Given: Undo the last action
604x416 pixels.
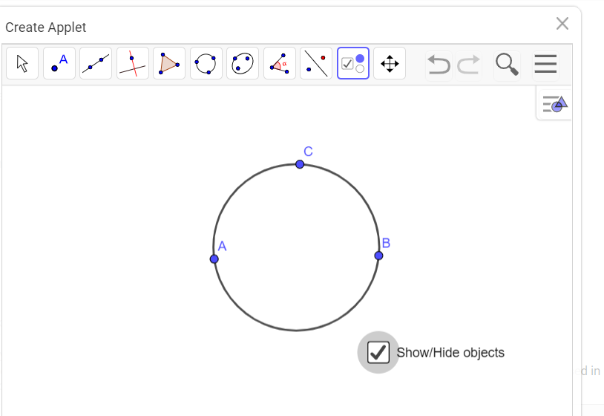Looking at the screenshot, I should [439, 65].
